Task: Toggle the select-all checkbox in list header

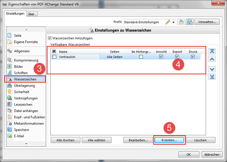Action: click(x=54, y=51)
